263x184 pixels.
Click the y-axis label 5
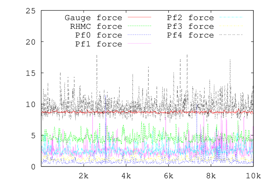click(x=33, y=135)
